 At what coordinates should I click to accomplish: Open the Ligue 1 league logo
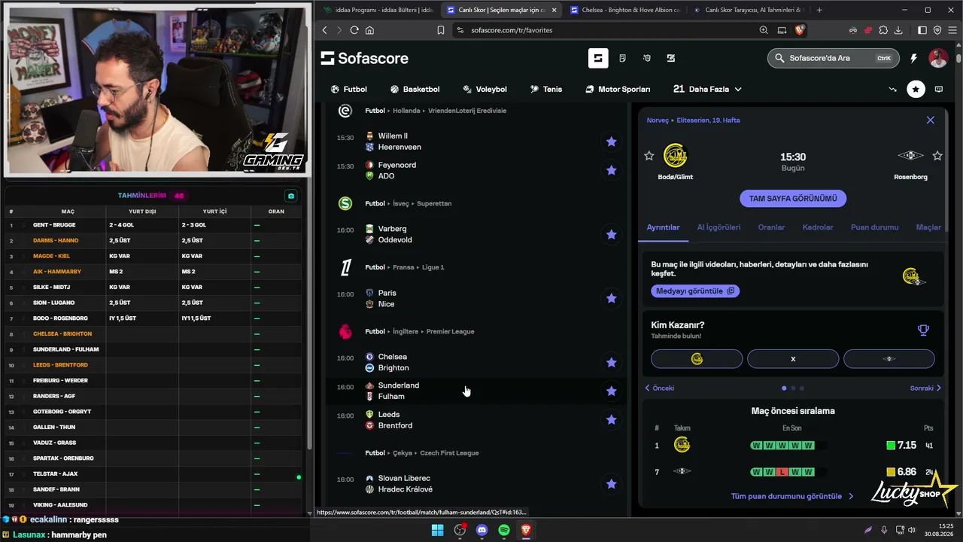pos(345,267)
